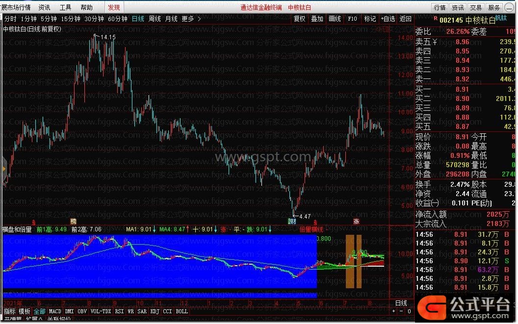This screenshot has width=518, height=324.
Task: Click the 行情 button at top right
Action: pyautogui.click(x=440, y=7)
